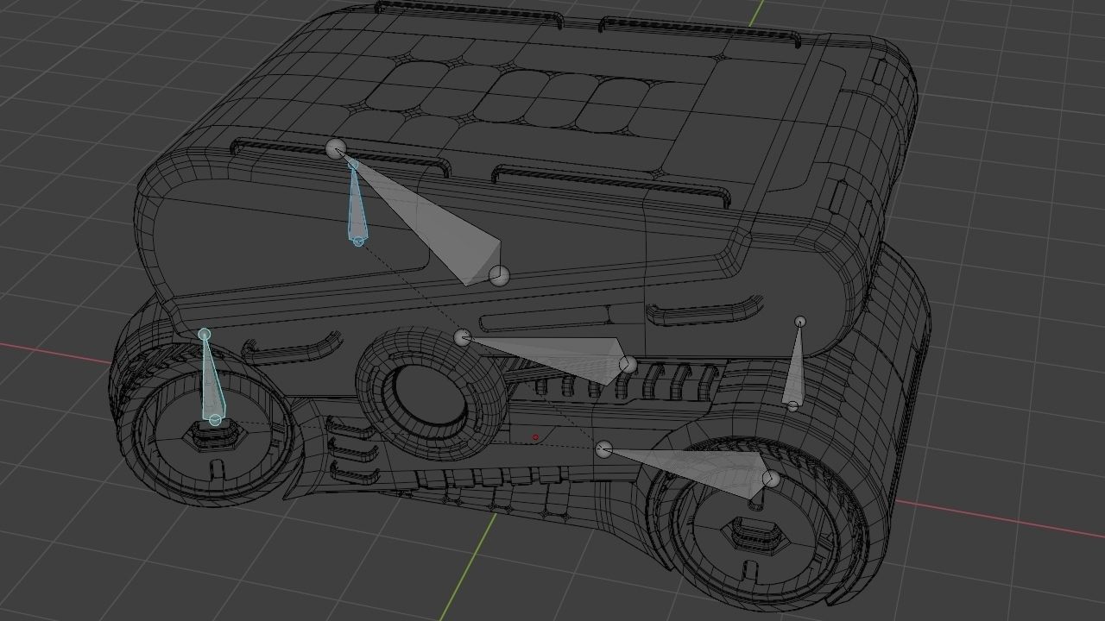Select the root joint sphere of the large upper bone
Viewport: 1105px width, 621px height.
(336, 148)
